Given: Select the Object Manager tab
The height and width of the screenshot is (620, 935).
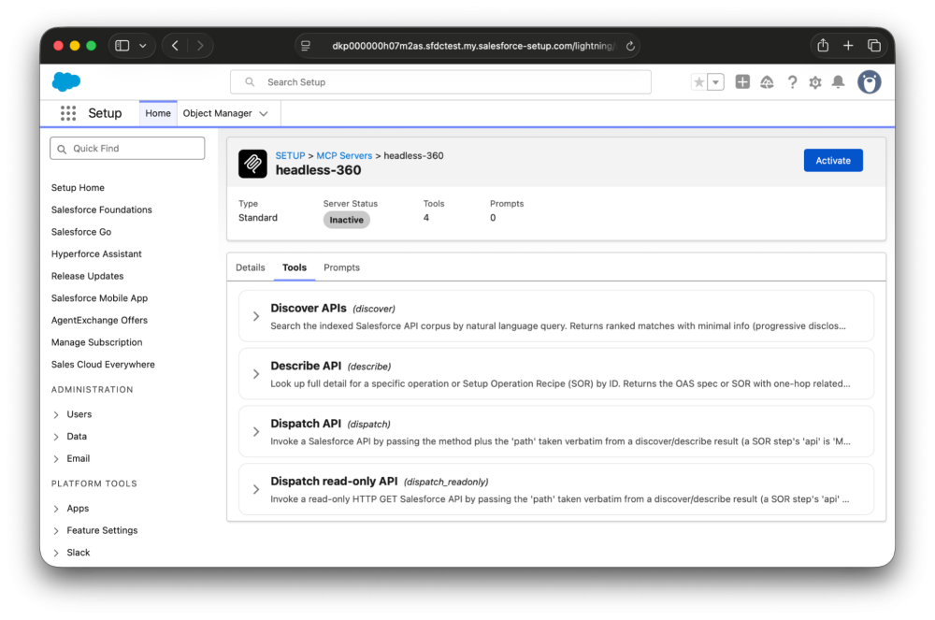Looking at the screenshot, I should [217, 113].
